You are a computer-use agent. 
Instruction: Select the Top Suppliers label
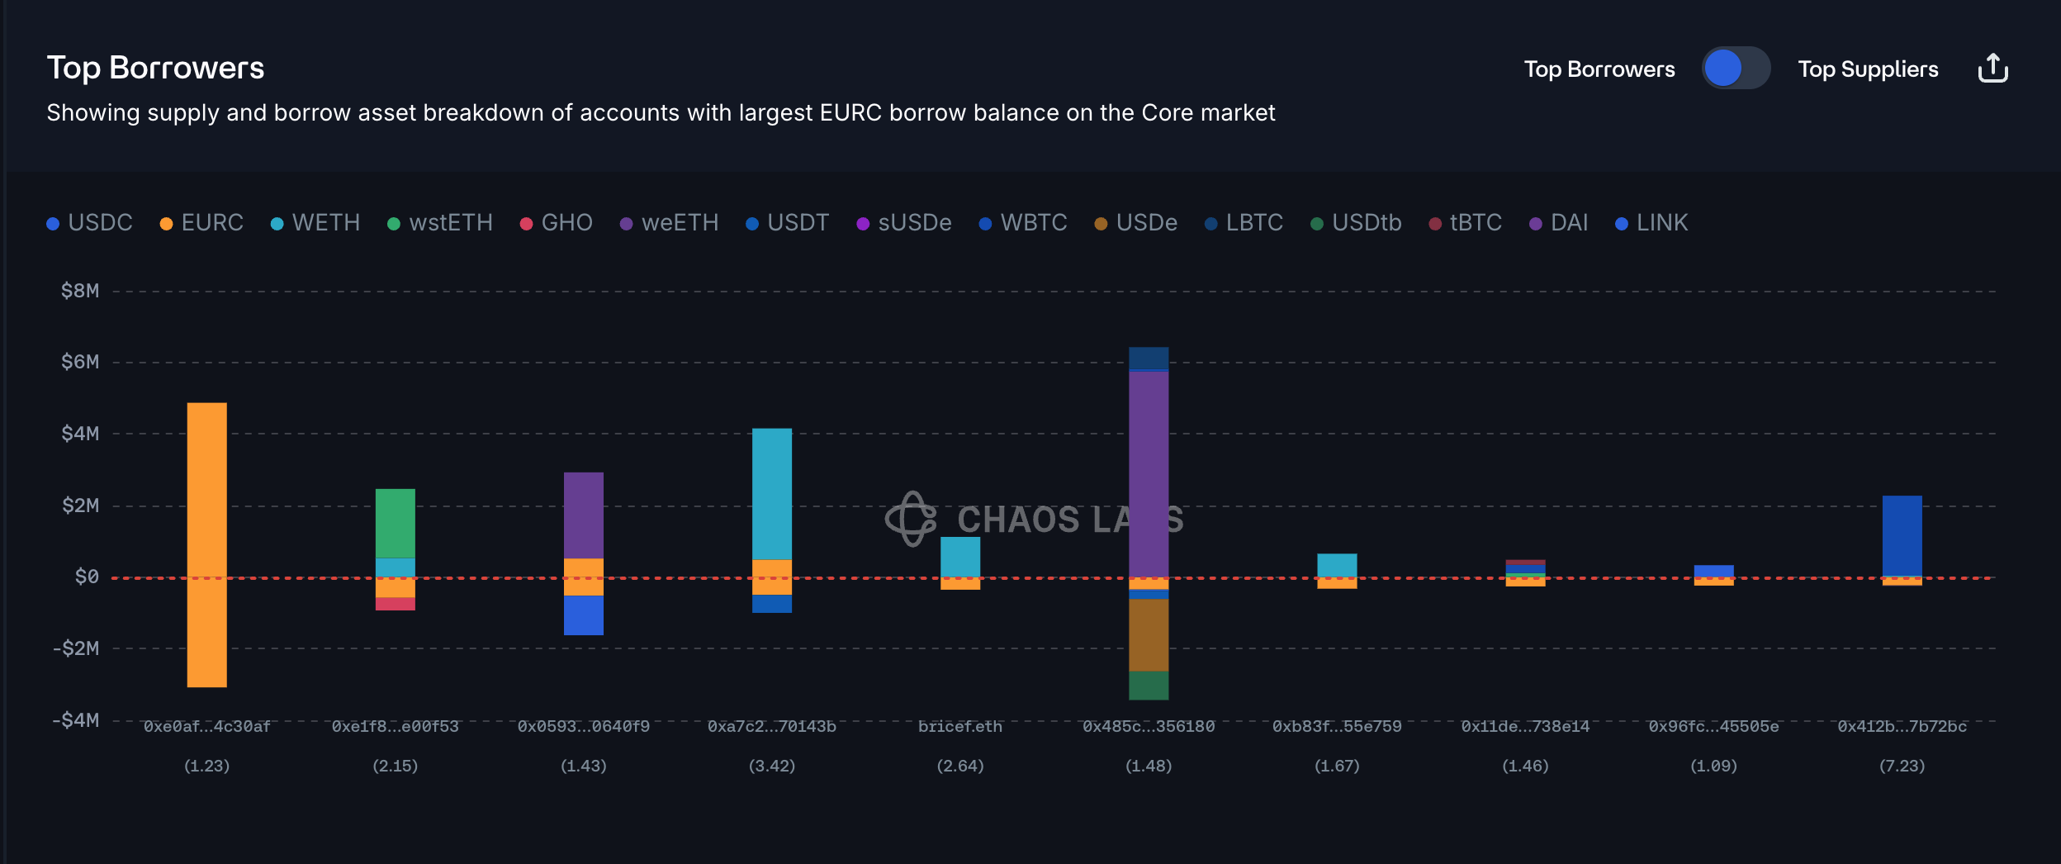tap(1868, 69)
